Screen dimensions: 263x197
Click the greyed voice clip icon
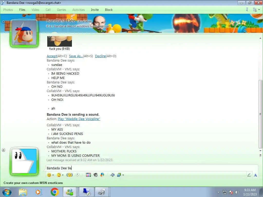78,175
